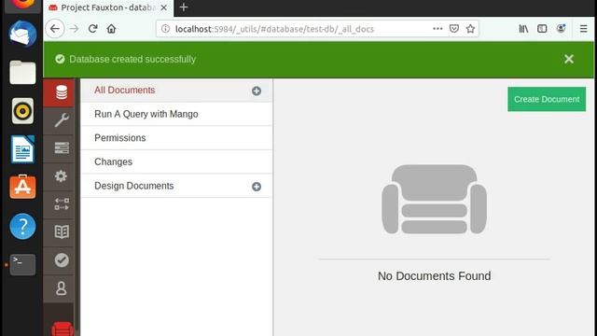This screenshot has width=597, height=336.
Task: Go forward in browser history
Action: 74,29
